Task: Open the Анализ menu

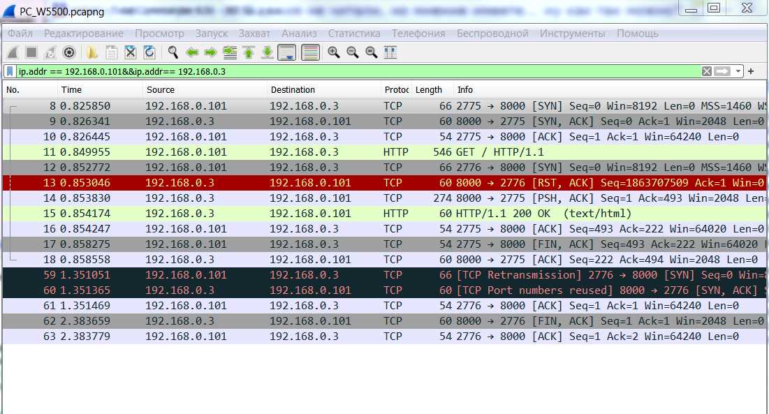Action: pyautogui.click(x=299, y=34)
